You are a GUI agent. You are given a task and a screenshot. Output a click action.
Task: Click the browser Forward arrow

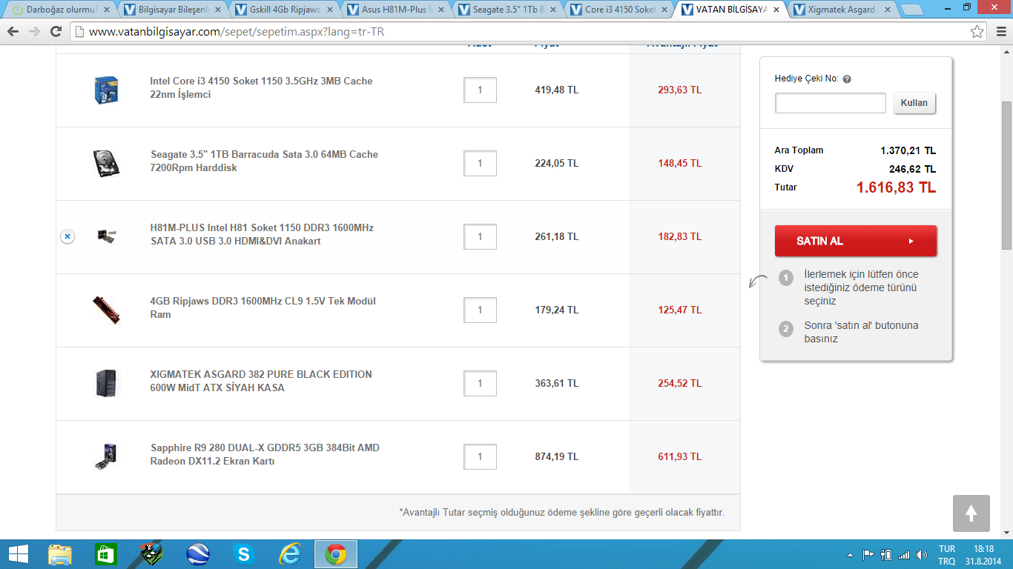(x=34, y=32)
